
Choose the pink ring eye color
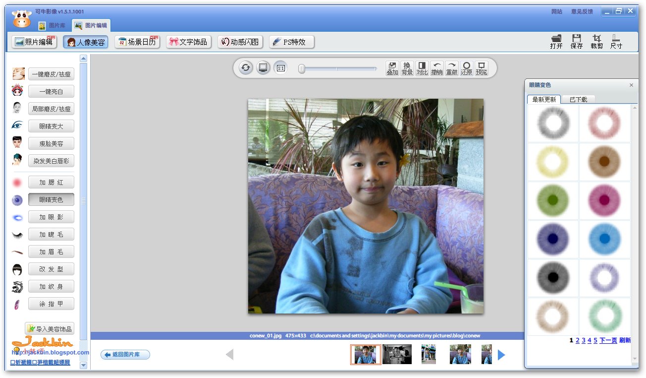tap(605, 123)
